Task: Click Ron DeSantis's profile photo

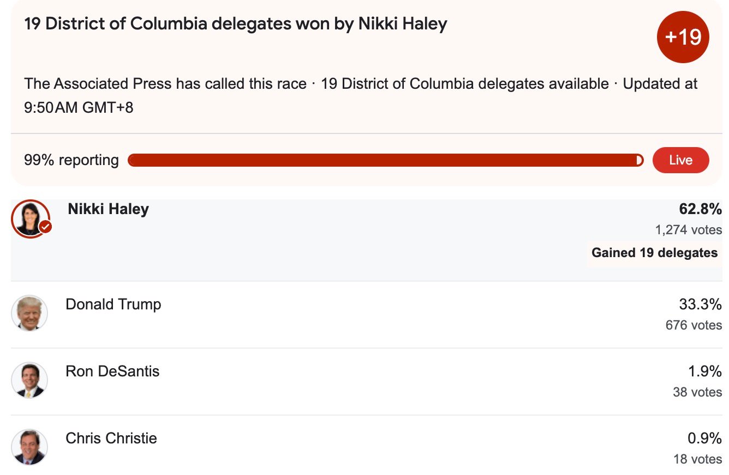Action: pos(29,380)
